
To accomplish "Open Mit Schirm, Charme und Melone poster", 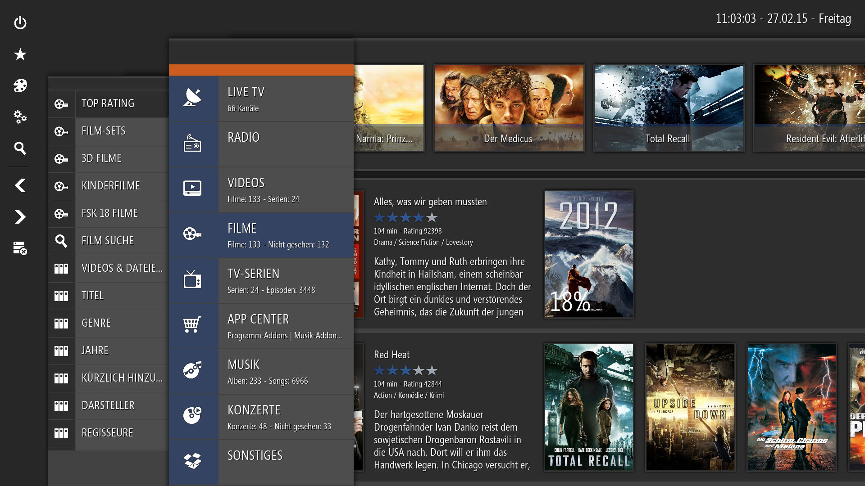I will (792, 407).
